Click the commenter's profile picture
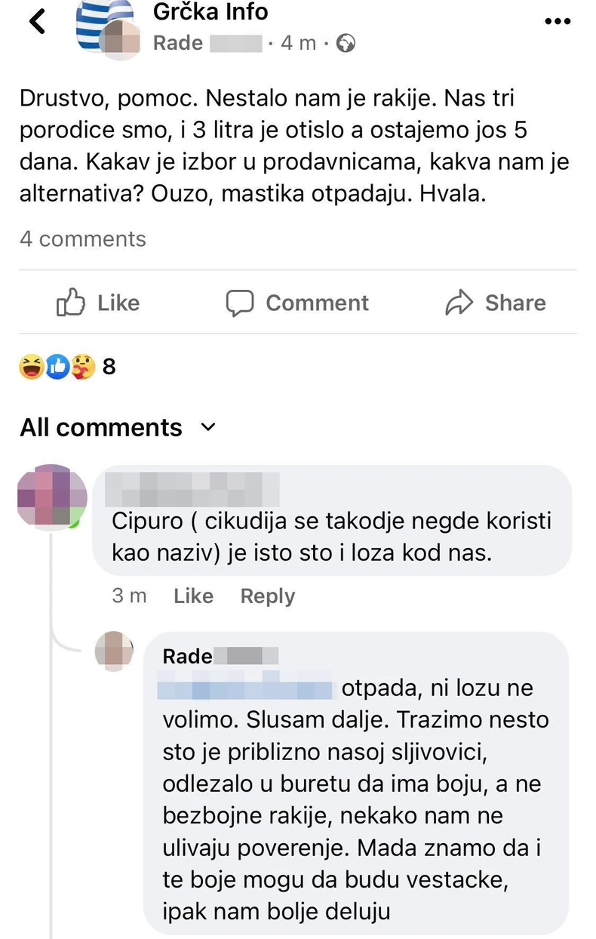596x939 pixels. pos(51,497)
